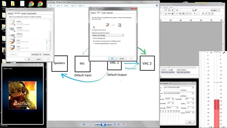Switch to Communications tab in Sound window
The height and width of the screenshot is (128, 227).
pos(32,14)
